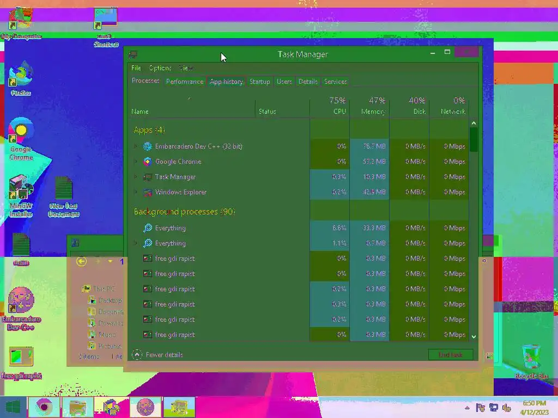Expand the second Everything background process
Screen dimensions: 558x418
pos(136,243)
